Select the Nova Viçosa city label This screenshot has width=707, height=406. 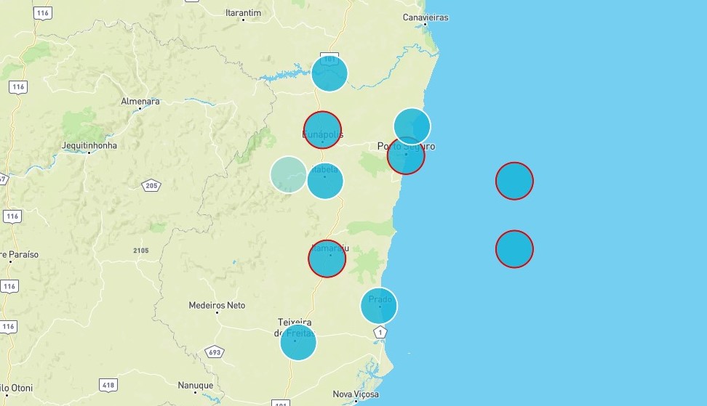coord(356,394)
